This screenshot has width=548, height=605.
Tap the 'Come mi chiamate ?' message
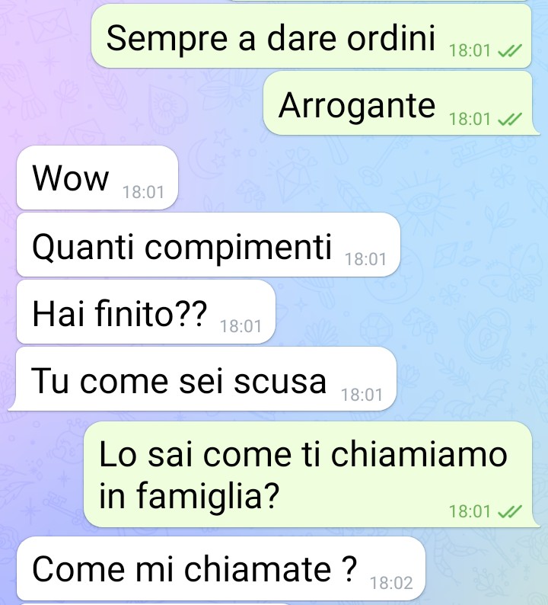click(221, 568)
